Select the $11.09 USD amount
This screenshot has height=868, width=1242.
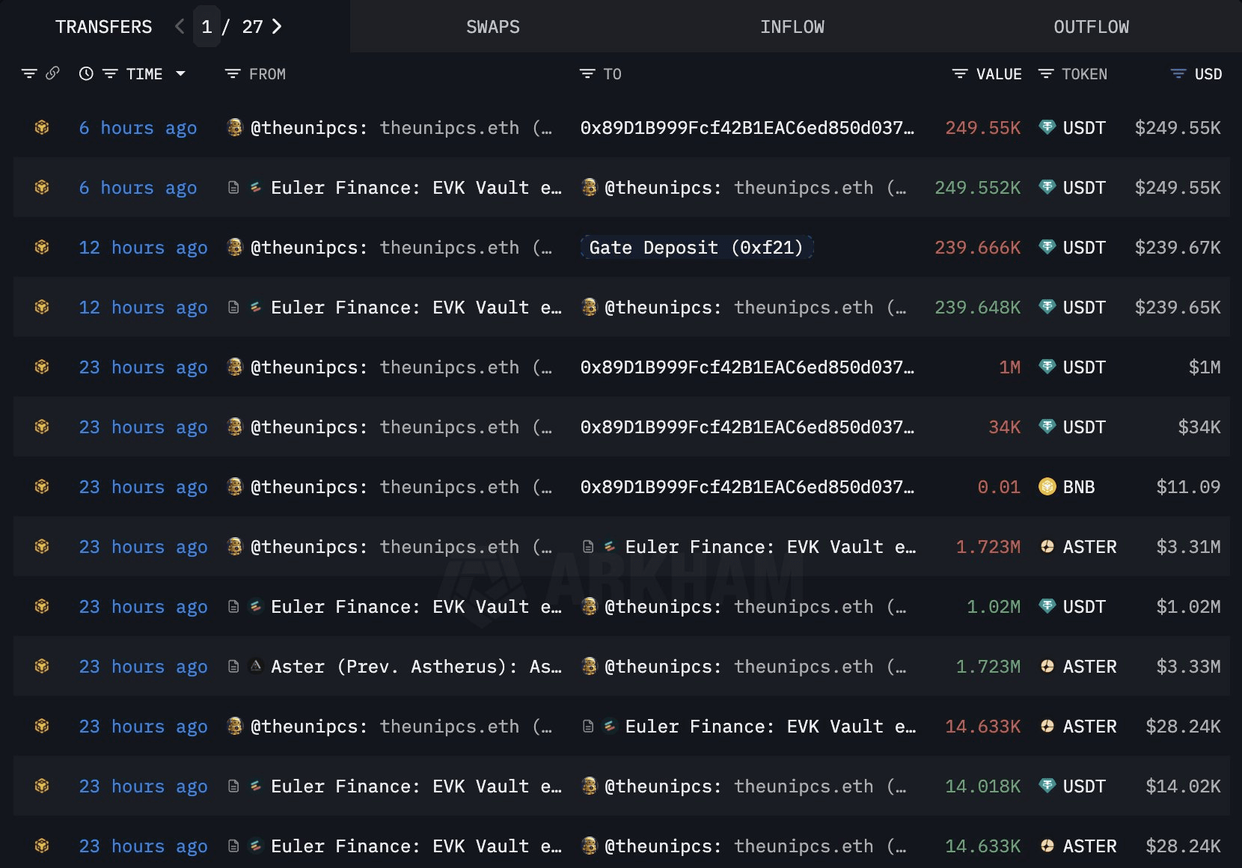1188,487
